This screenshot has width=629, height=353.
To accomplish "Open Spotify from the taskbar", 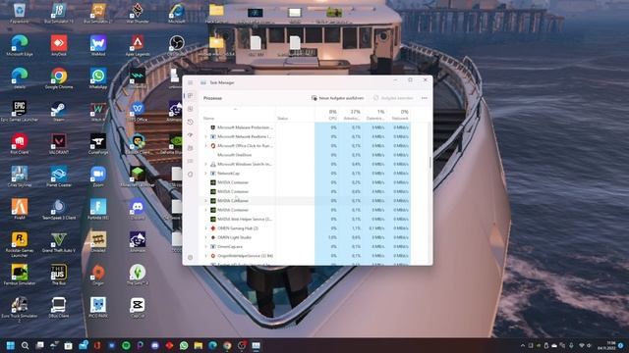I will click(x=126, y=345).
